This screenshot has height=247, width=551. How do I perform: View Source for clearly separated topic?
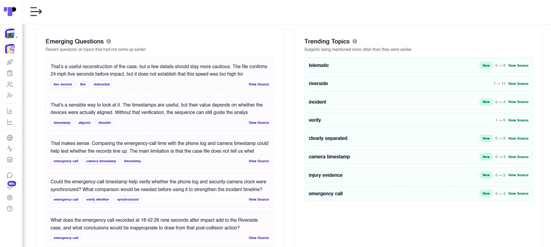coord(518,138)
